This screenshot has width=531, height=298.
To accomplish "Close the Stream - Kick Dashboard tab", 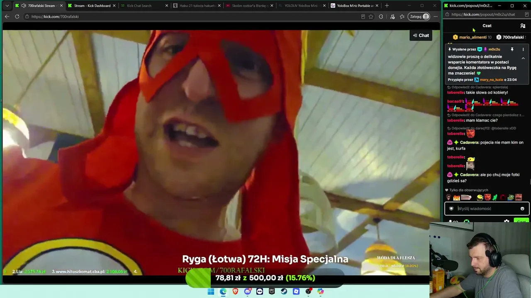I will click(114, 6).
